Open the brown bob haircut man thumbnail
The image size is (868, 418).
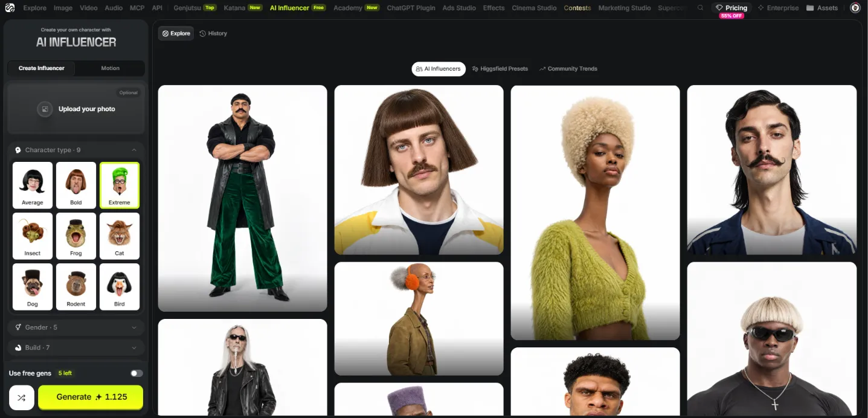tap(419, 170)
